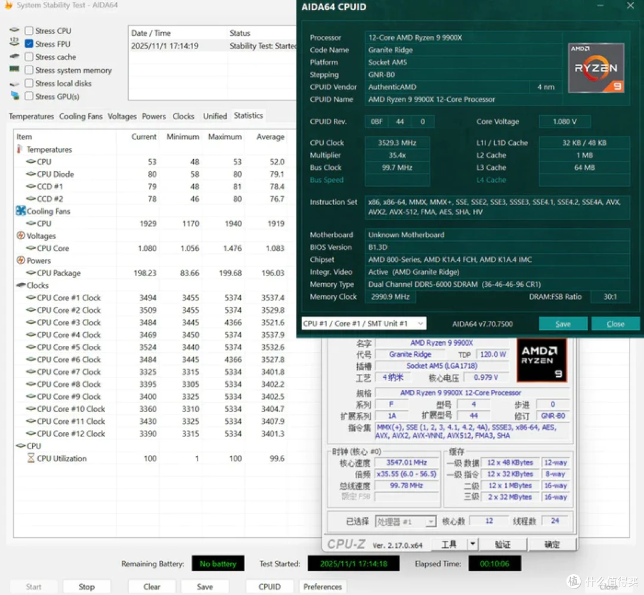Click the sensor icon for CPU Package row
Screen dimensions: 644x595
point(31,272)
